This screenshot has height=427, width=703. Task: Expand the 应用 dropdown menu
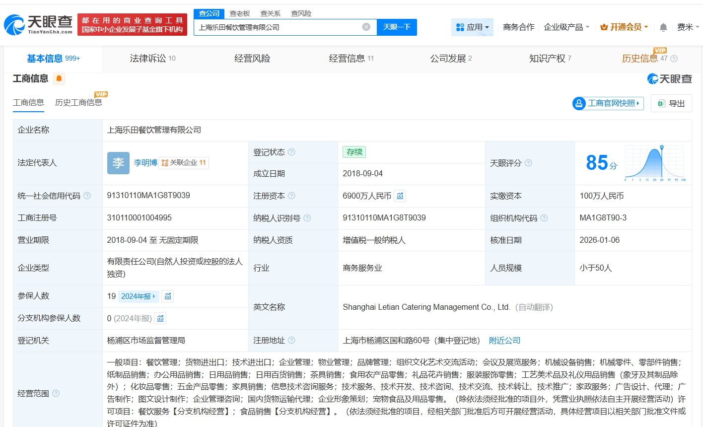pyautogui.click(x=472, y=27)
